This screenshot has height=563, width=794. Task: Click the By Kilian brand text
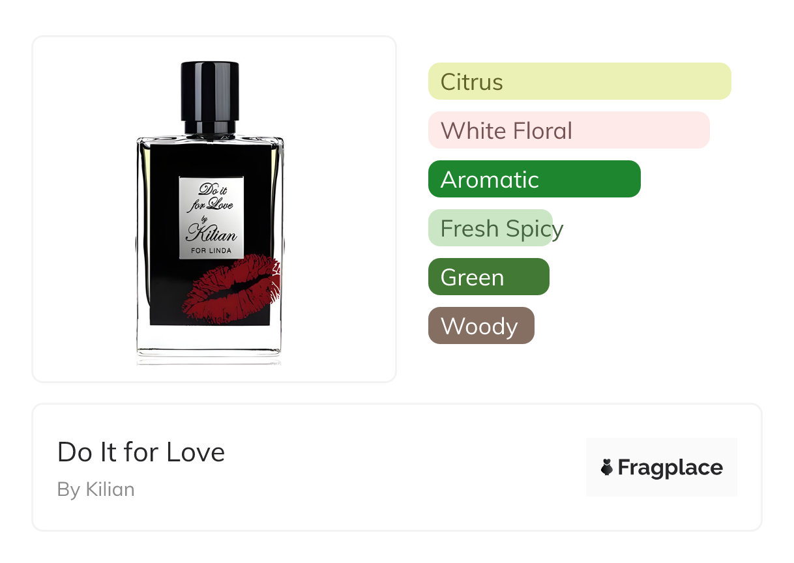(x=96, y=489)
